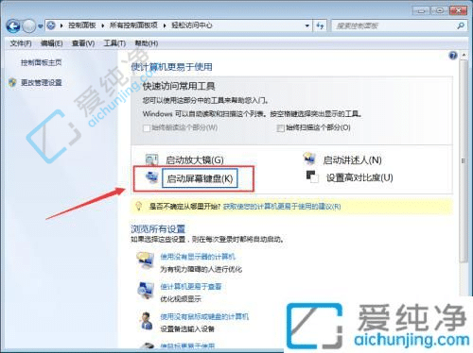The width and height of the screenshot is (473, 353).
Task: Click the magnifier icon next to 启动放大镜
Action: (x=151, y=160)
